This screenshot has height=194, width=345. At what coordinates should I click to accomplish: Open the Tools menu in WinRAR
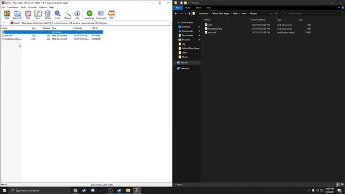pos(23,7)
